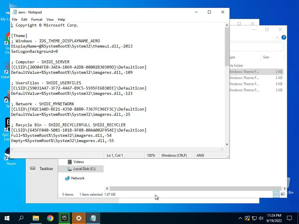This screenshot has width=299, height=224.
Task: Select the first 2 KB Windows Theme File row
Action: click(256, 72)
